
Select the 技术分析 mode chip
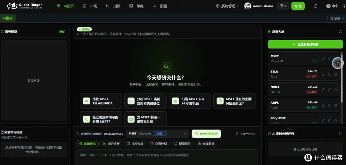point(135,144)
